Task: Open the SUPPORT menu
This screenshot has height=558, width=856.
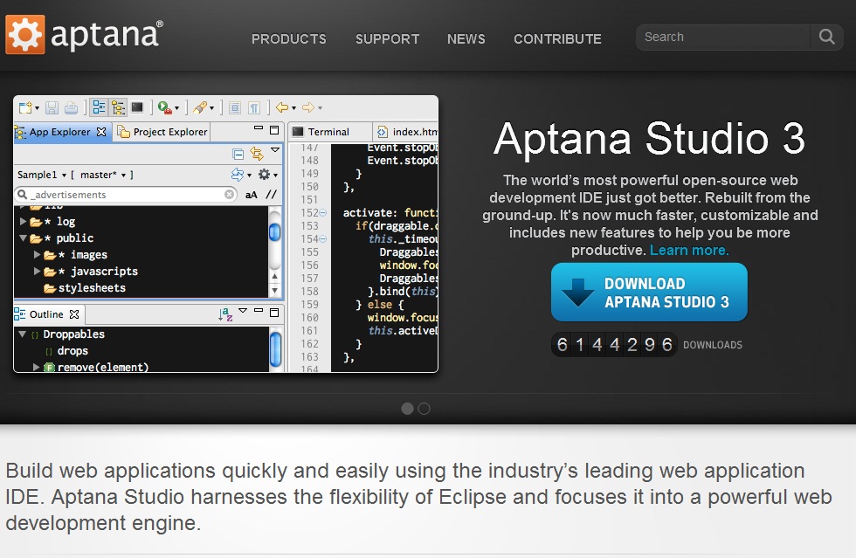Action: point(388,39)
